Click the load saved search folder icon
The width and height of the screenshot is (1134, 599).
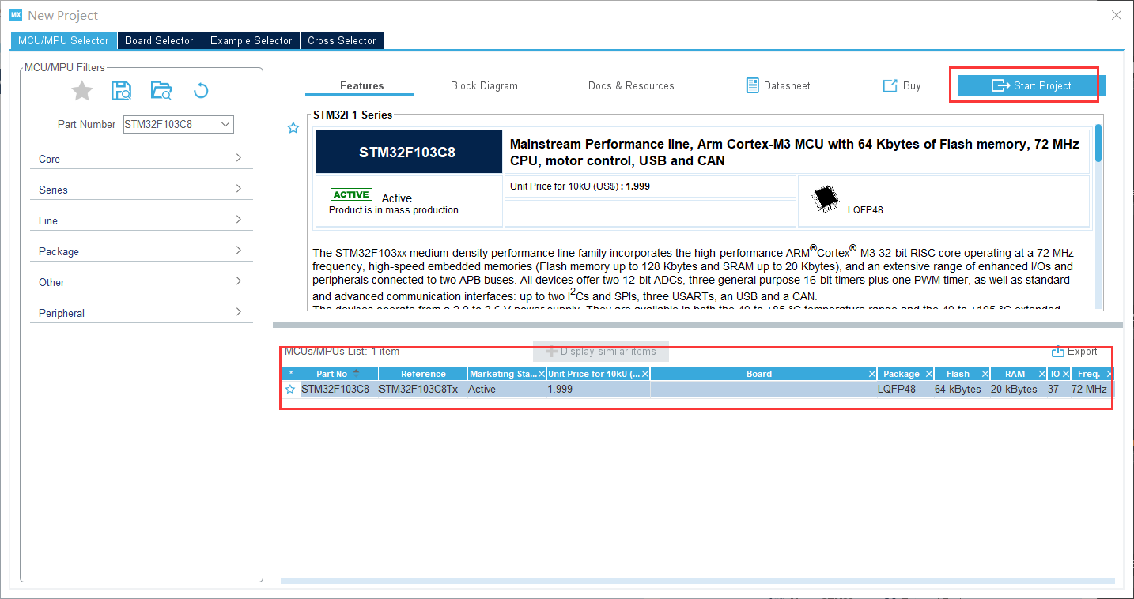161,91
